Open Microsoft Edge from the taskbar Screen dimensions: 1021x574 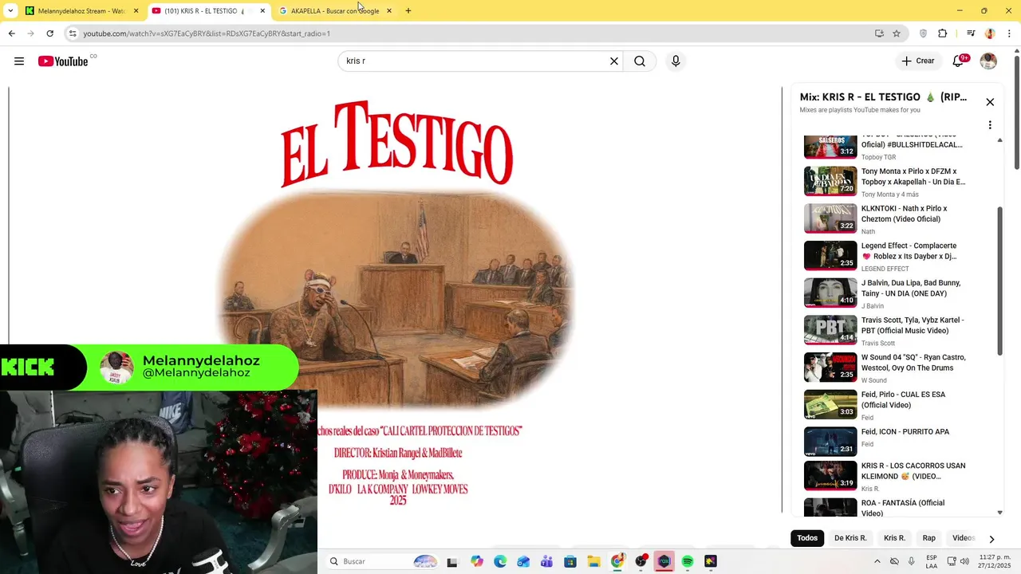(500, 561)
